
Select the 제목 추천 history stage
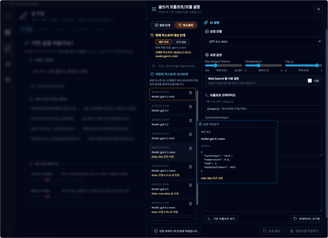(x=163, y=42)
